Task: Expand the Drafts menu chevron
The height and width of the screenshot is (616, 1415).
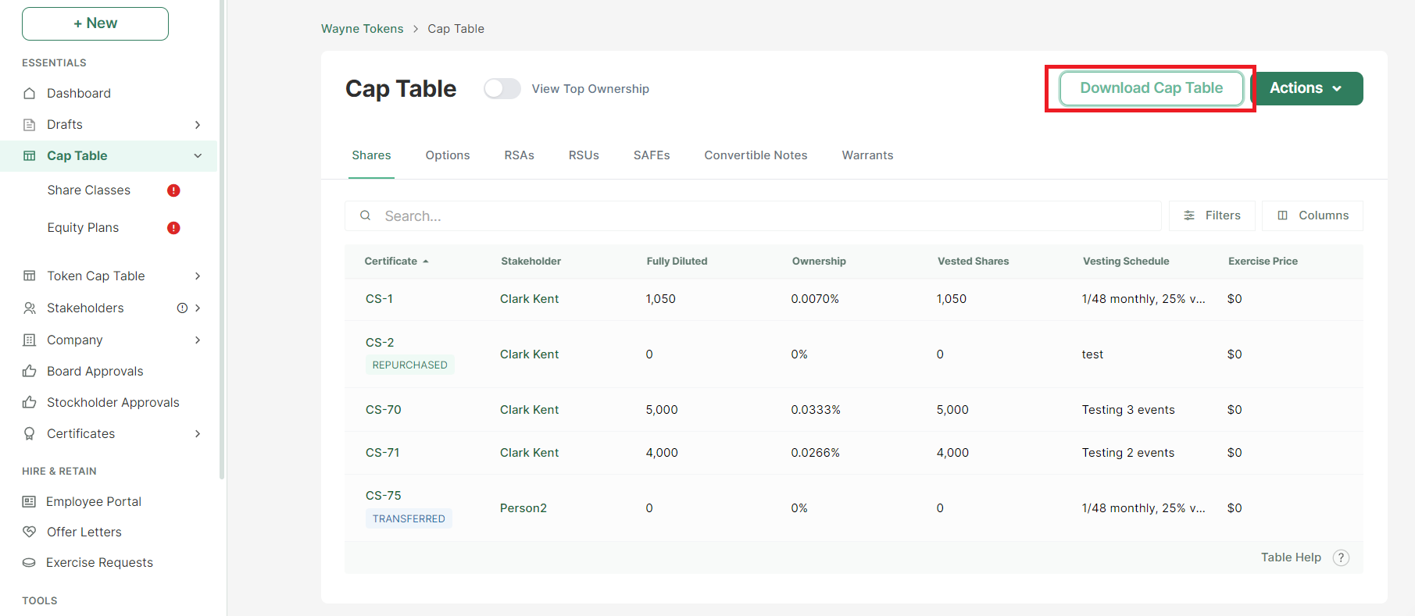Action: coord(198,124)
